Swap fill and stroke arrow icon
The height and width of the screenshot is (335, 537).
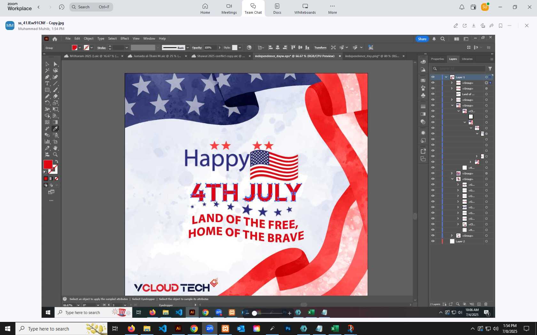point(57,162)
